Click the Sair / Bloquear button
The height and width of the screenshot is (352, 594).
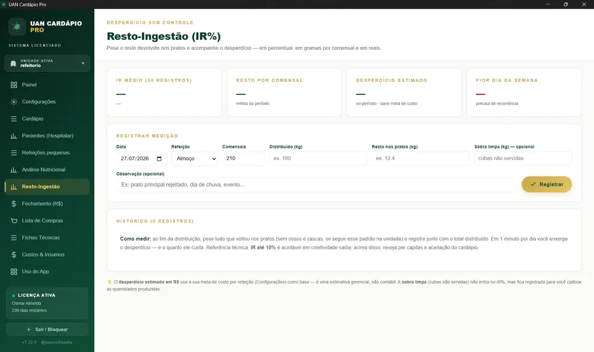tap(48, 329)
